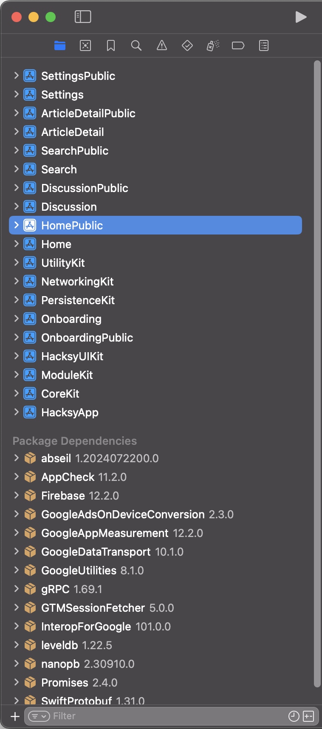Open the Find navigator
322x729 pixels.
click(x=136, y=45)
